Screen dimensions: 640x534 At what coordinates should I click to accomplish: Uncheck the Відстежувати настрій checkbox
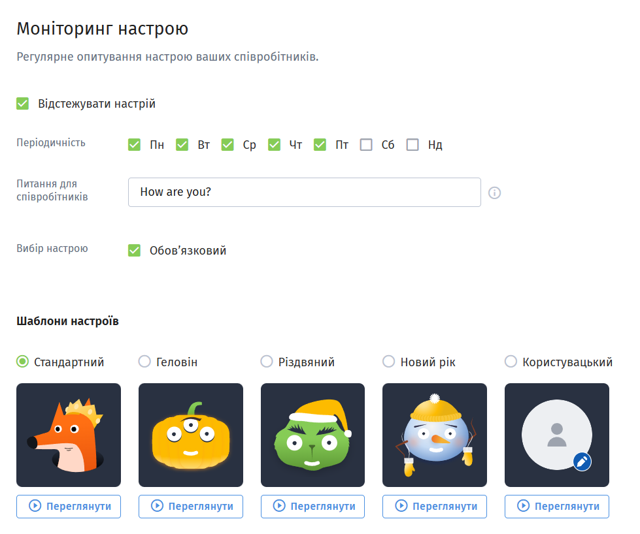(22, 104)
